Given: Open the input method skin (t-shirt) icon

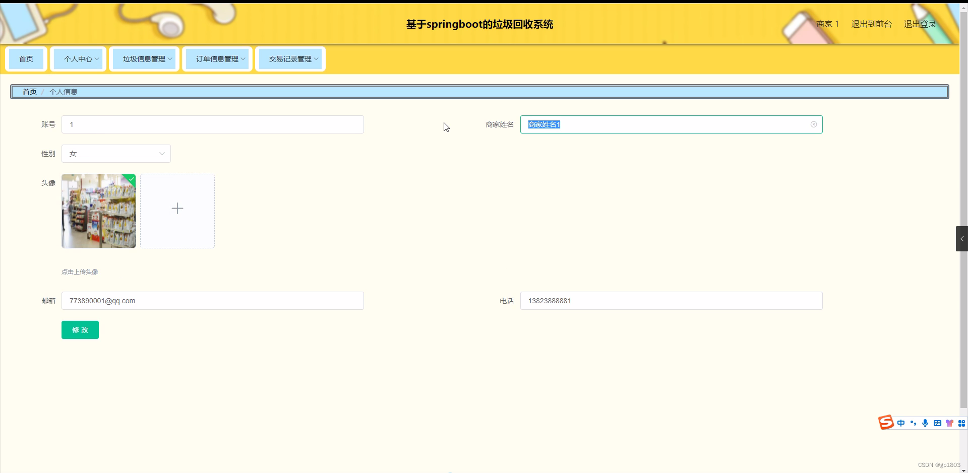Looking at the screenshot, I should pos(950,423).
